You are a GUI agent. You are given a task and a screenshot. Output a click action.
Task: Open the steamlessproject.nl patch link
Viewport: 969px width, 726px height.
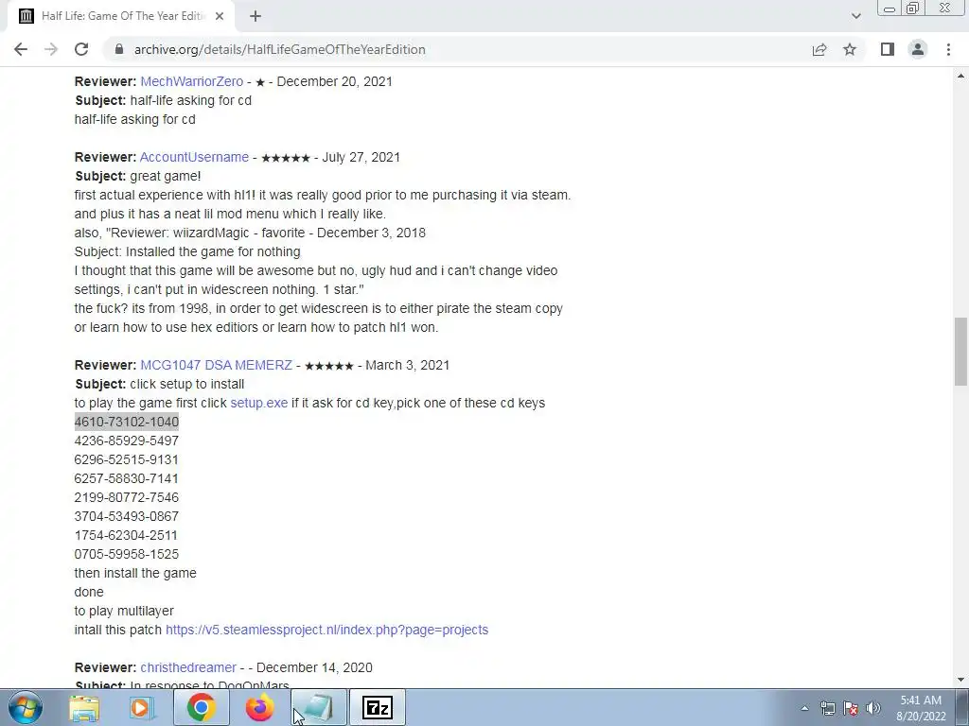click(326, 630)
